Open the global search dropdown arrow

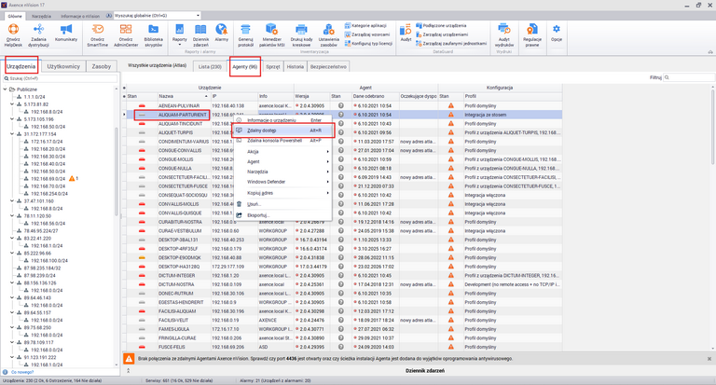[199, 16]
